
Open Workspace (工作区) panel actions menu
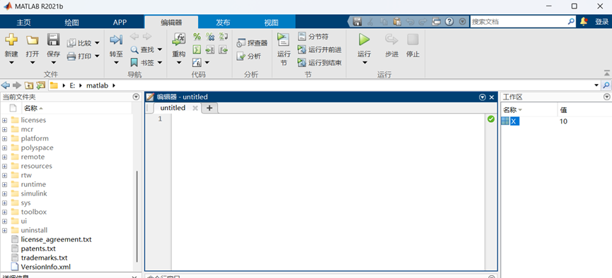tap(606, 97)
